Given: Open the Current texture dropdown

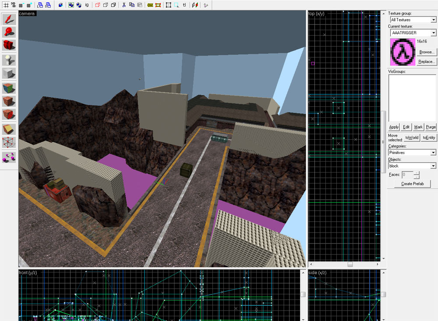Looking at the screenshot, I should click(x=433, y=33).
